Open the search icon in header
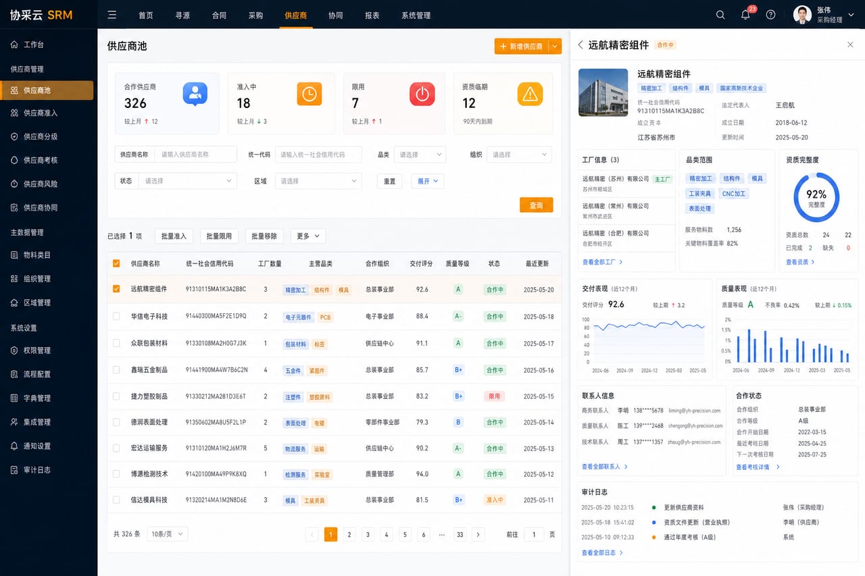 click(720, 15)
